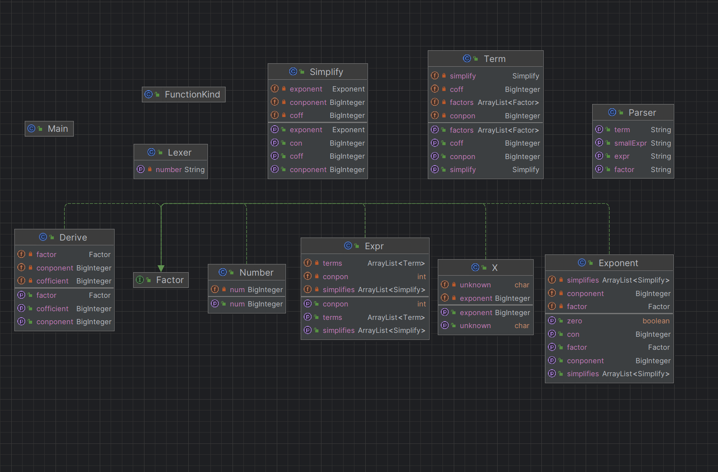Image resolution: width=718 pixels, height=472 pixels.
Task: Select Simplify property 'coff BigInteger'
Action: [318, 156]
